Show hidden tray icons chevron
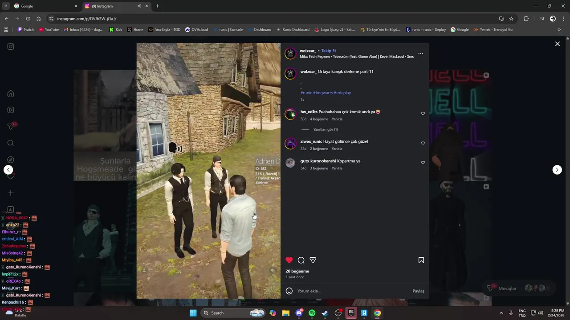Screen dimensions: 570x320 point(501,313)
